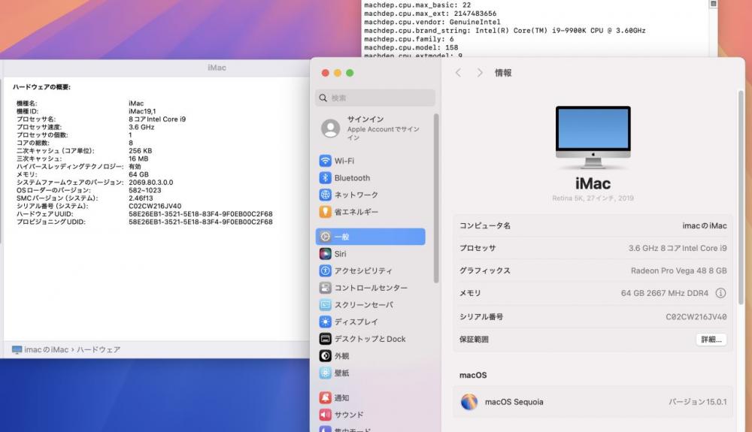Click the 256 KB L2 cache value
752x432 pixels.
(140, 151)
